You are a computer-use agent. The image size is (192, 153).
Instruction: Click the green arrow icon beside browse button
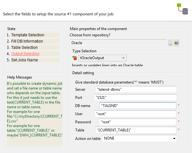pyautogui.click(x=177, y=43)
